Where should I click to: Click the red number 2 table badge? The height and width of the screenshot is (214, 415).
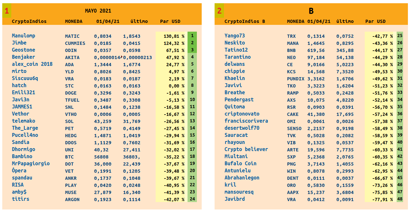pyautogui.click(x=219, y=11)
